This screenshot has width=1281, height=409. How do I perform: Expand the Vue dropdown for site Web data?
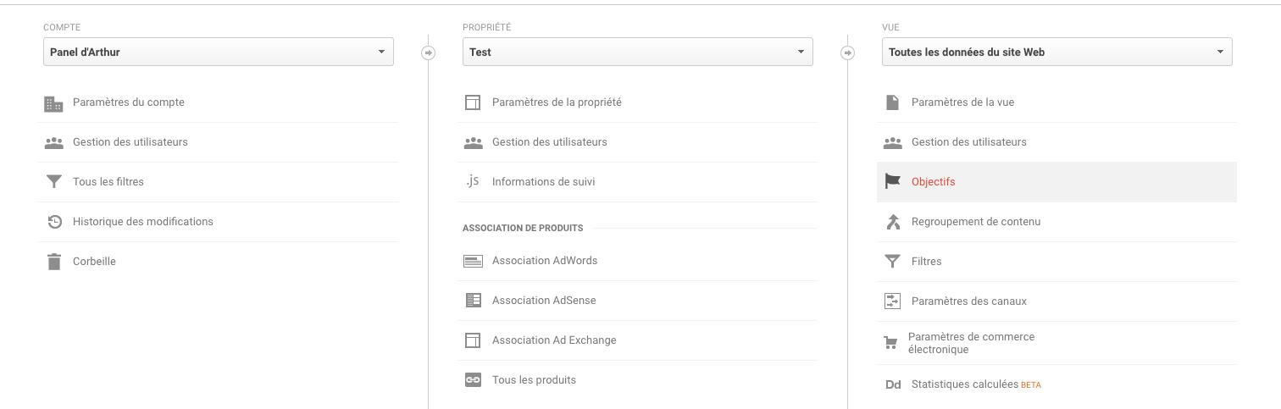point(1057,52)
